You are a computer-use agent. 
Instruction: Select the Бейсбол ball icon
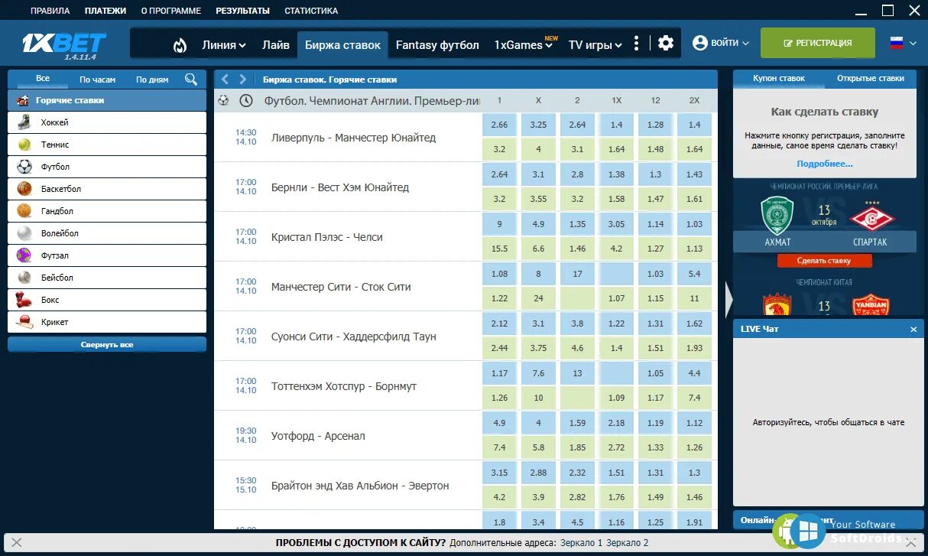[x=25, y=278]
